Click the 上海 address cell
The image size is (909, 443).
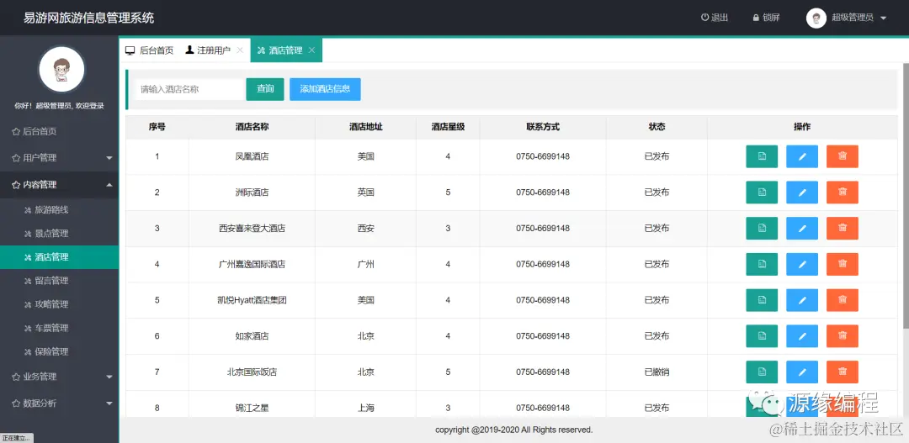pyautogui.click(x=365, y=408)
